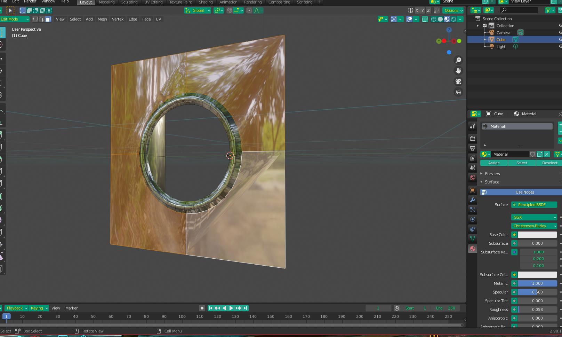Toggle snapping magnet

tap(230, 10)
